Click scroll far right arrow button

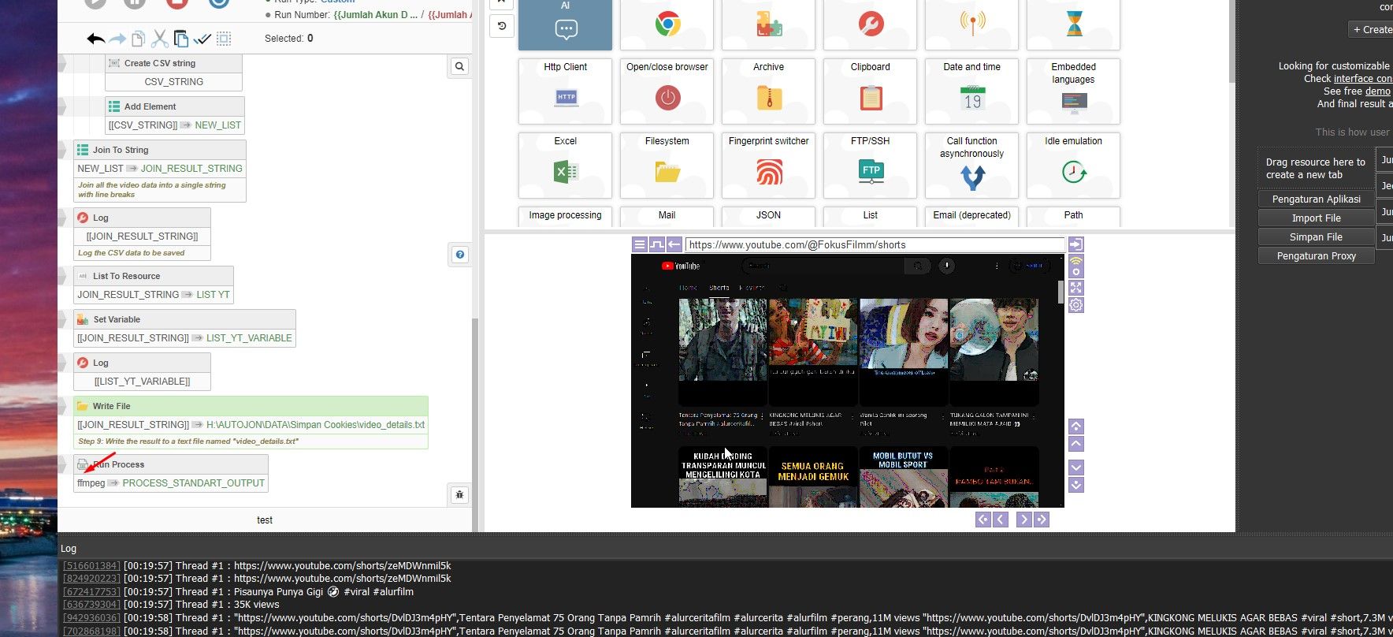click(1042, 520)
